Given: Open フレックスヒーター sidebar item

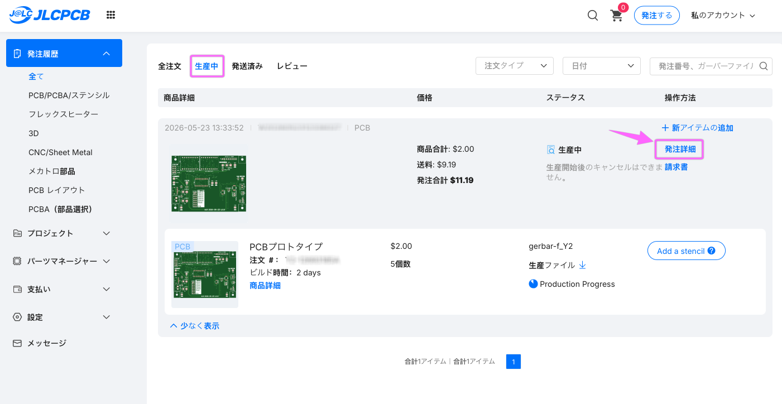Looking at the screenshot, I should point(63,114).
